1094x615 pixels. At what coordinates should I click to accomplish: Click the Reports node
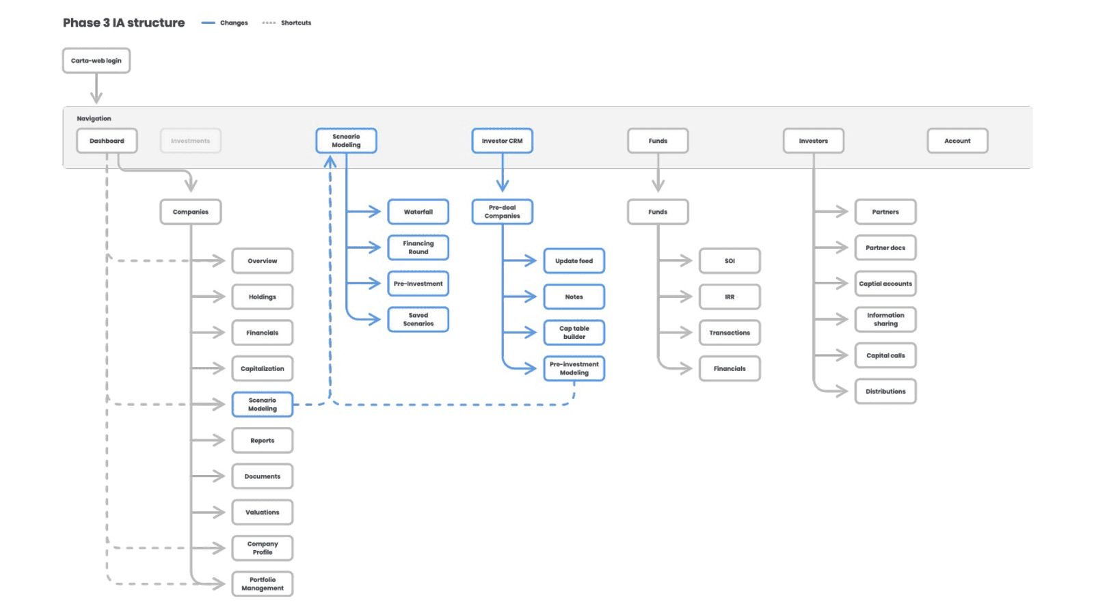pyautogui.click(x=263, y=441)
